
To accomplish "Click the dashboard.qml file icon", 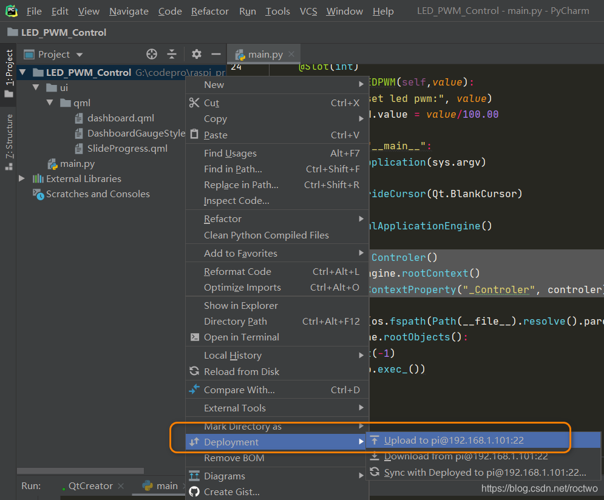I will [79, 118].
